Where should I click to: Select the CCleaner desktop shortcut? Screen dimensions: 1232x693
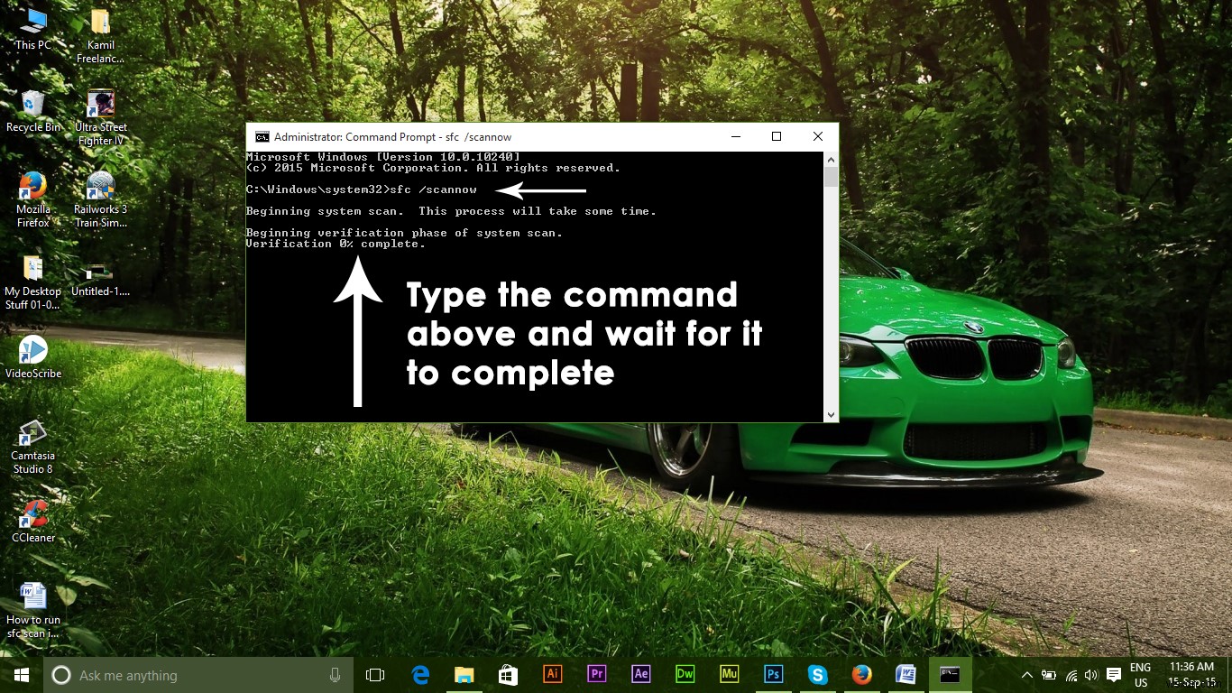33,522
